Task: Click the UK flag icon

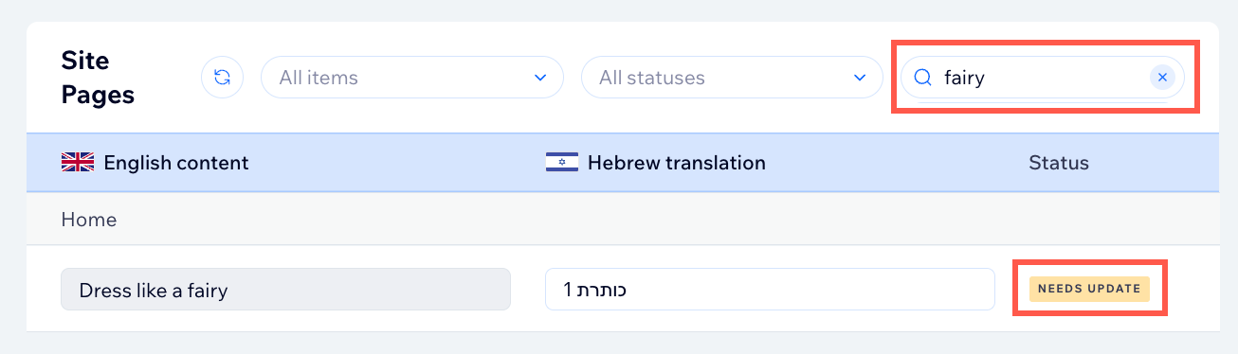Action: 78,163
